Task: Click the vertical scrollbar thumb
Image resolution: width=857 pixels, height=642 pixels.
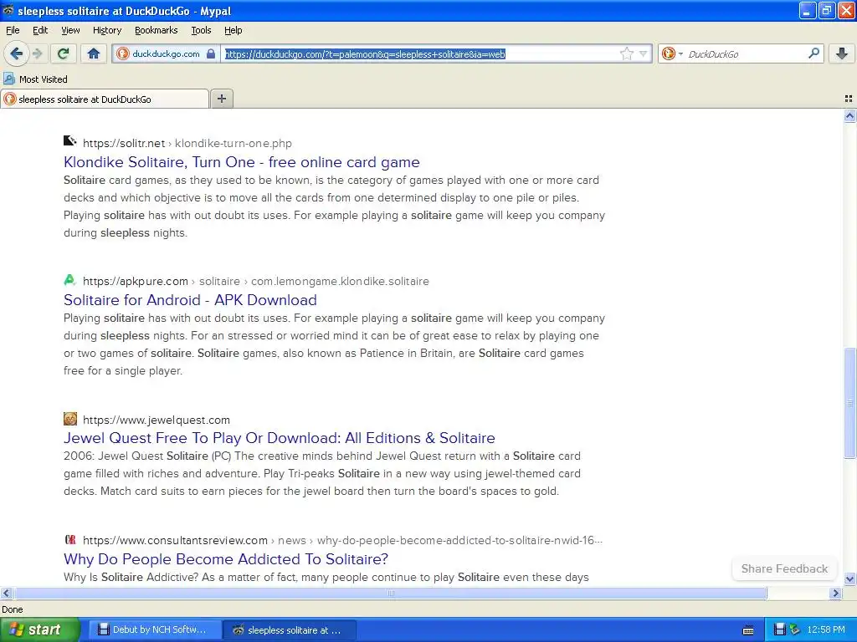Action: 849,403
